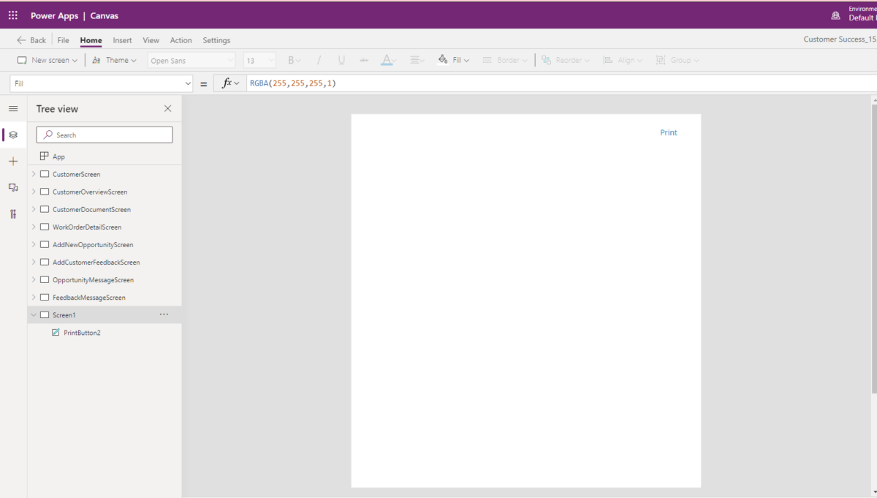Image resolution: width=877 pixels, height=498 pixels.
Task: Collapse the Screen1 tree node
Action: (33, 314)
